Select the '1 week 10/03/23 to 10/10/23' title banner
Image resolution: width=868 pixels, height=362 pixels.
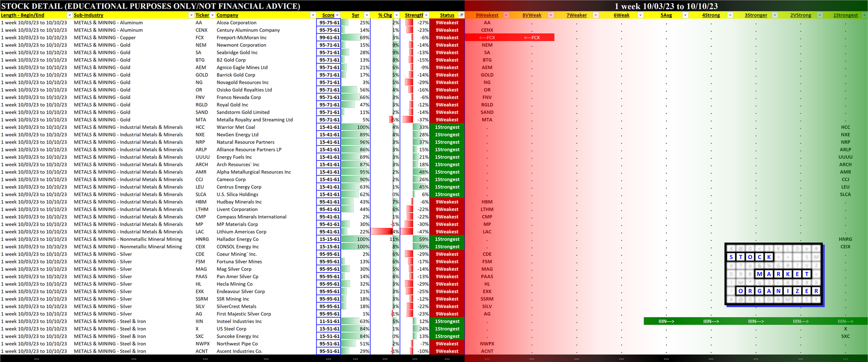[666, 6]
